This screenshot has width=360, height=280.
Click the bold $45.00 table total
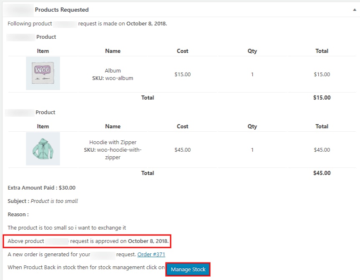[322, 173]
